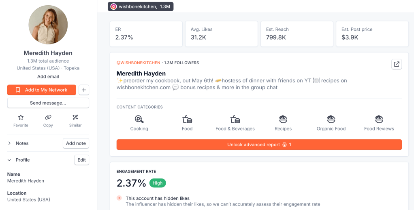Find similar influencers with the wand icon

pyautogui.click(x=75, y=118)
